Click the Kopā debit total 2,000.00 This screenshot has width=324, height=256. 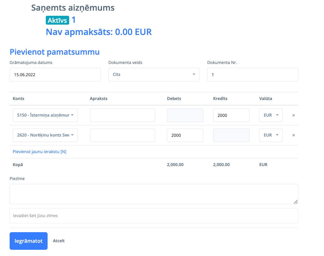click(175, 165)
